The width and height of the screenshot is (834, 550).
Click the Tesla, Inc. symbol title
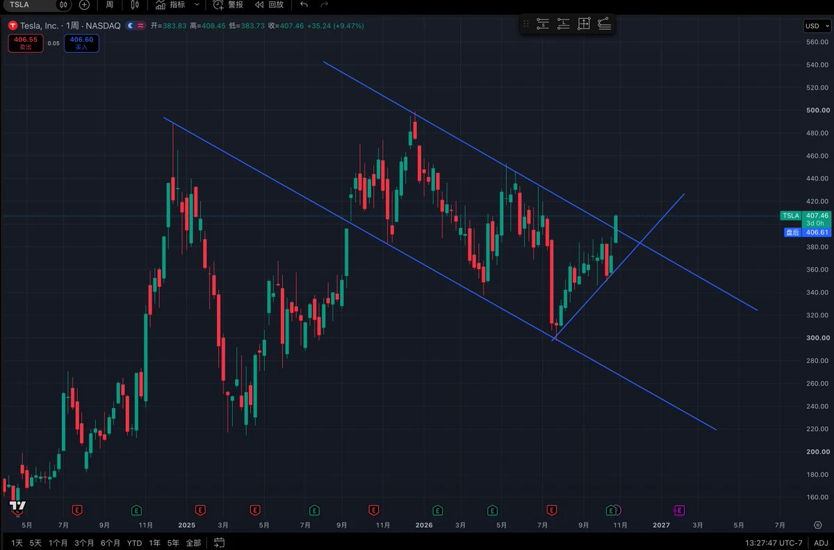[69, 26]
